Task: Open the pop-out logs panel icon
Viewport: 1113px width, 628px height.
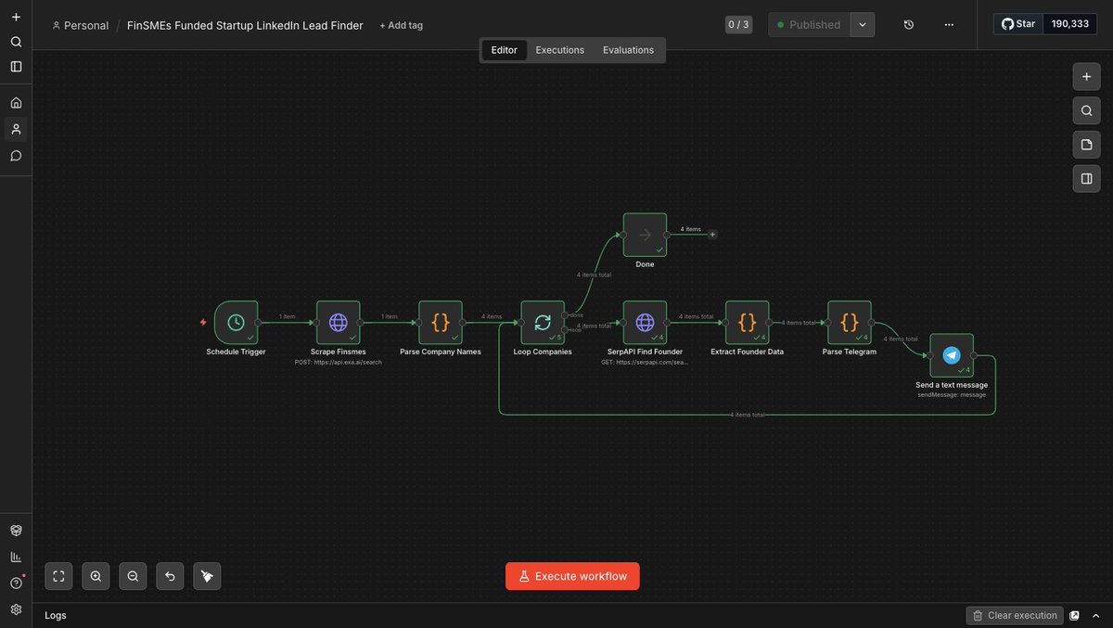Action: click(1074, 615)
